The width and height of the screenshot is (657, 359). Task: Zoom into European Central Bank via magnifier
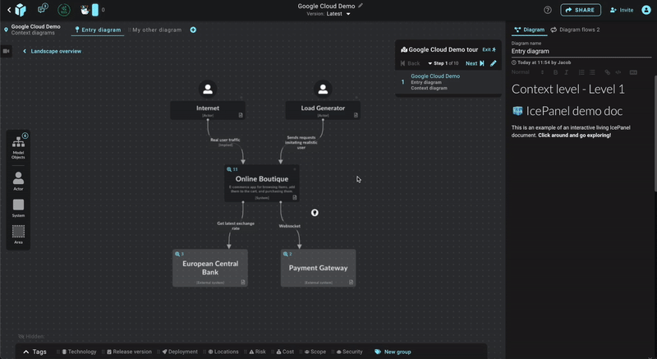(x=177, y=254)
